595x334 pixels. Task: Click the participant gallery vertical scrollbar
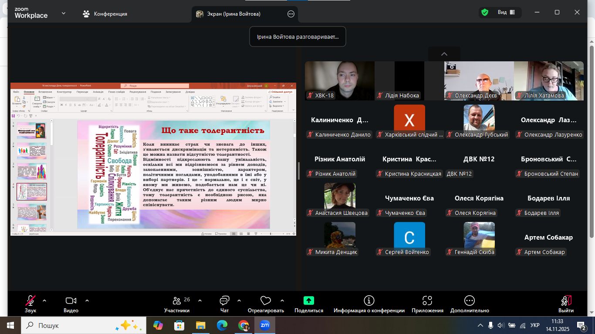[x=592, y=139]
